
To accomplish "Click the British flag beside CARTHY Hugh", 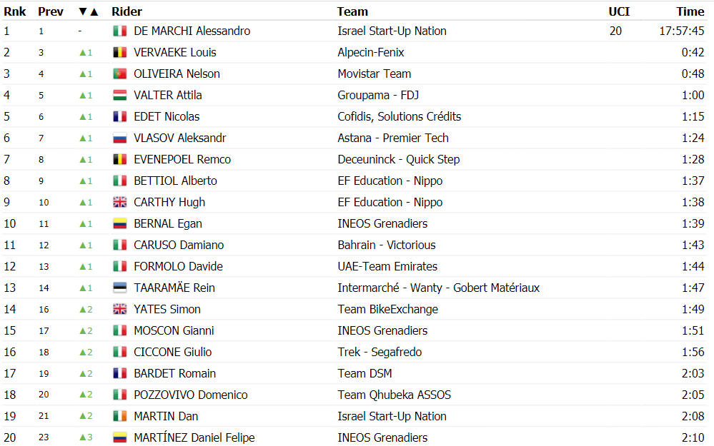I will coord(120,203).
